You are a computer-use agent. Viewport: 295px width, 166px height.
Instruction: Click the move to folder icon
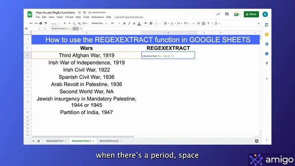pyautogui.click(x=85, y=12)
